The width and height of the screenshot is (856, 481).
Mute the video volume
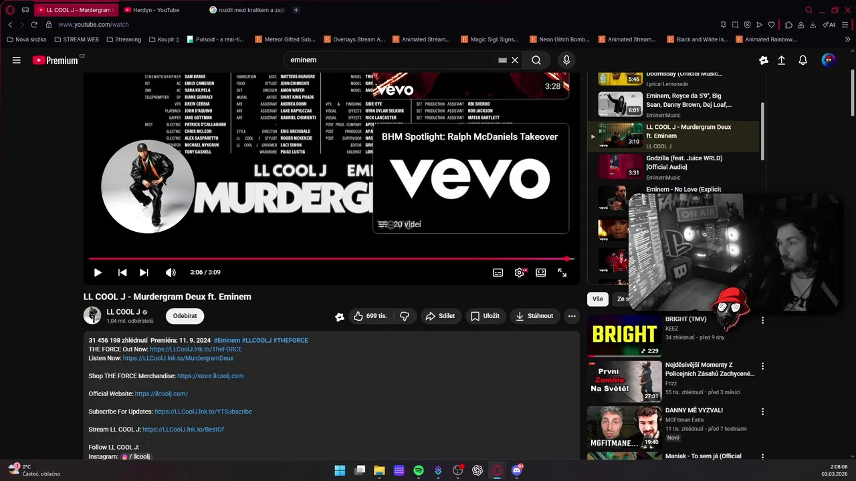[171, 273]
